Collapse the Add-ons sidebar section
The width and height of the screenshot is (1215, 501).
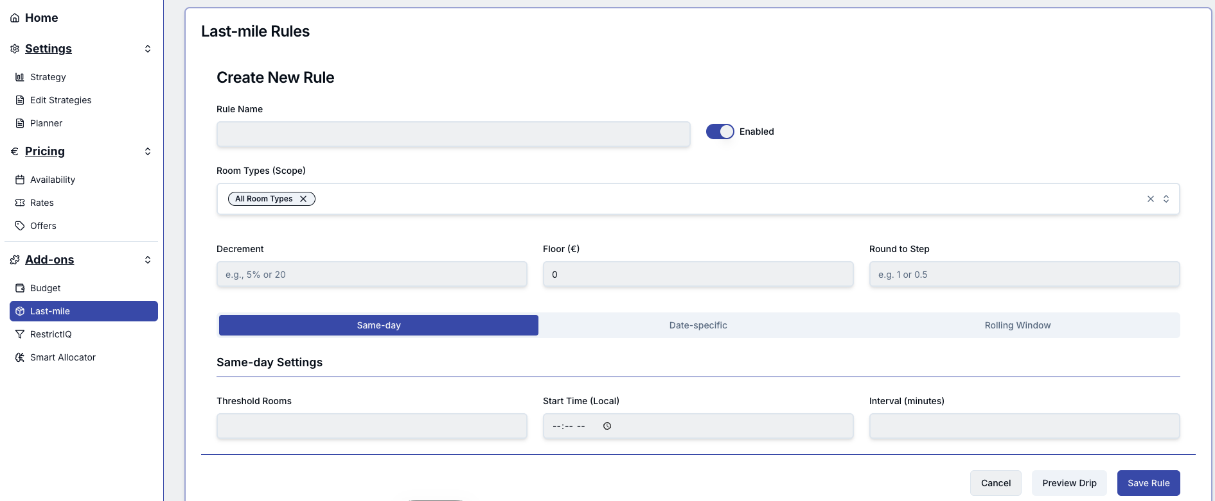148,260
